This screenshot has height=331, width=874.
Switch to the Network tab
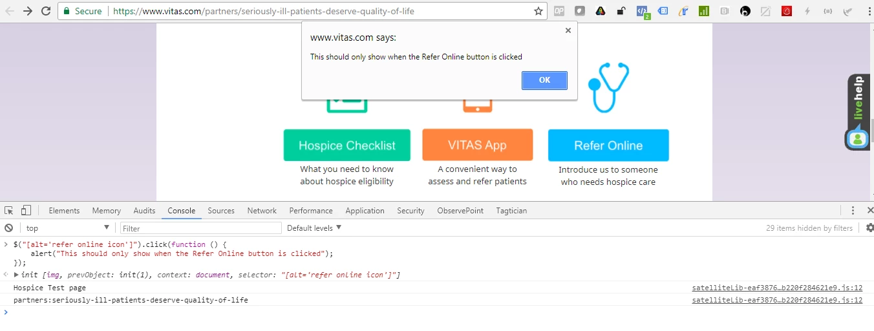click(262, 211)
